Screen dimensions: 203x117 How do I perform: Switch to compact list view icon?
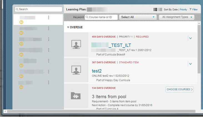coord(160,9)
